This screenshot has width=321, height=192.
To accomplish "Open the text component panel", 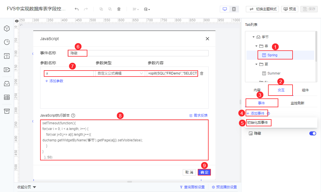I will [7, 56].
